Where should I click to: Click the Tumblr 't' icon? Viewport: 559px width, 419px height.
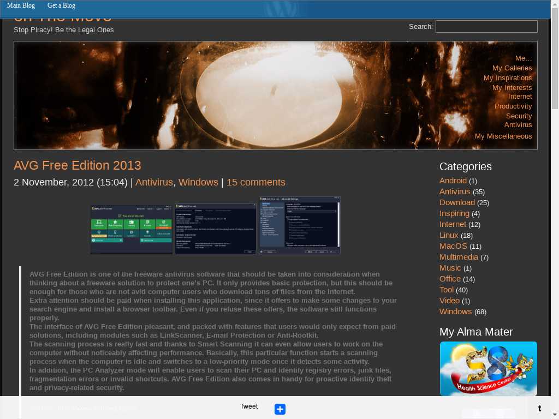coord(539,408)
